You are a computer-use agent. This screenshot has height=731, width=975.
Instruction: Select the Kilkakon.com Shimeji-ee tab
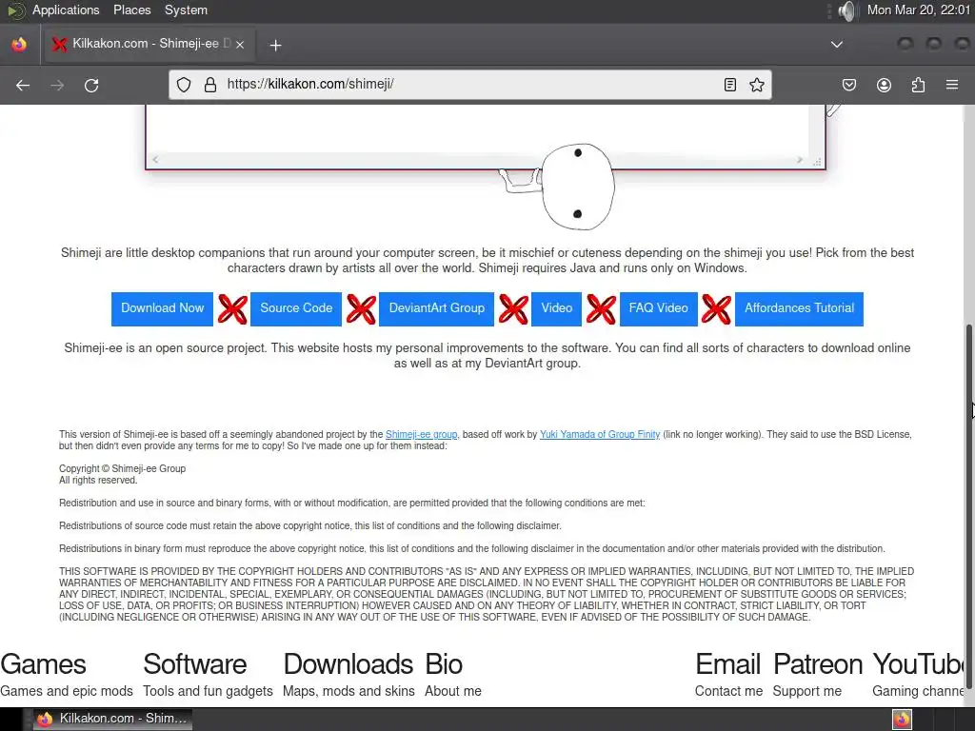148,44
